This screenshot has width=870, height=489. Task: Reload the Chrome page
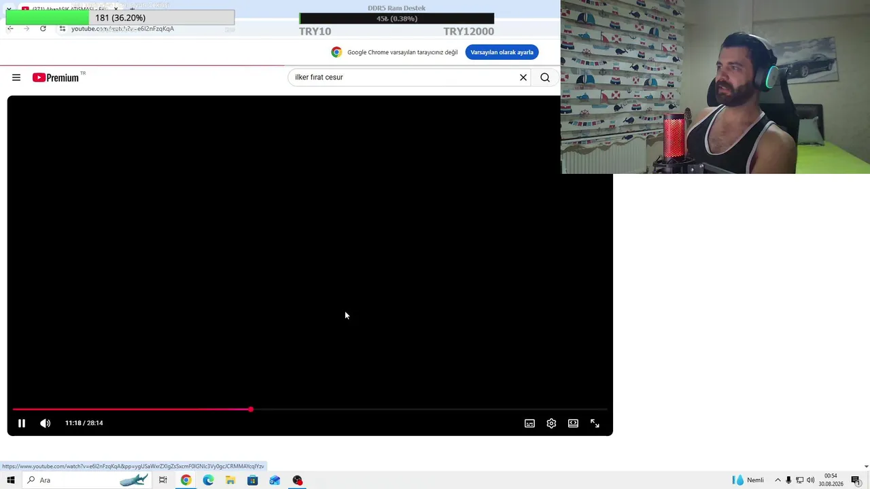[43, 29]
